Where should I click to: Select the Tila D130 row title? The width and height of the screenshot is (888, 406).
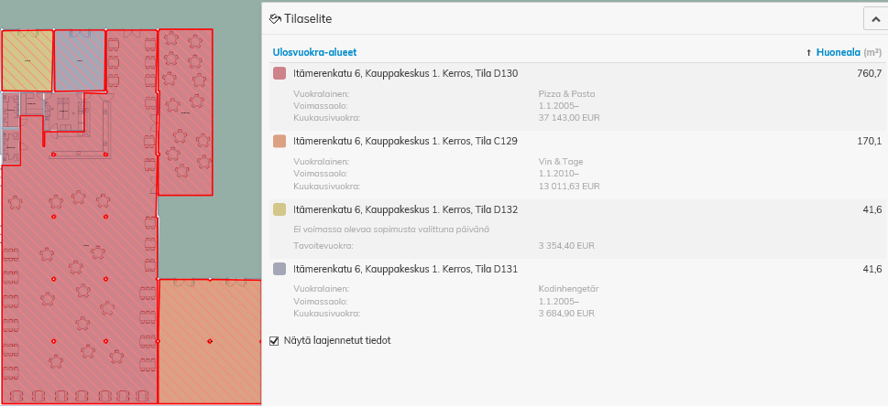(x=405, y=74)
